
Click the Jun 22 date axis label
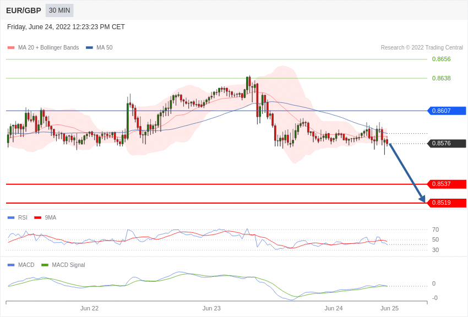click(89, 308)
